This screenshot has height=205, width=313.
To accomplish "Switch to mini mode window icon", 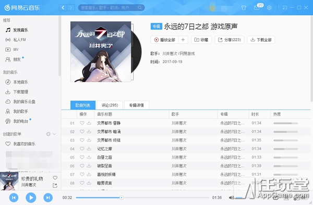I will pyautogui.click(x=285, y=8).
